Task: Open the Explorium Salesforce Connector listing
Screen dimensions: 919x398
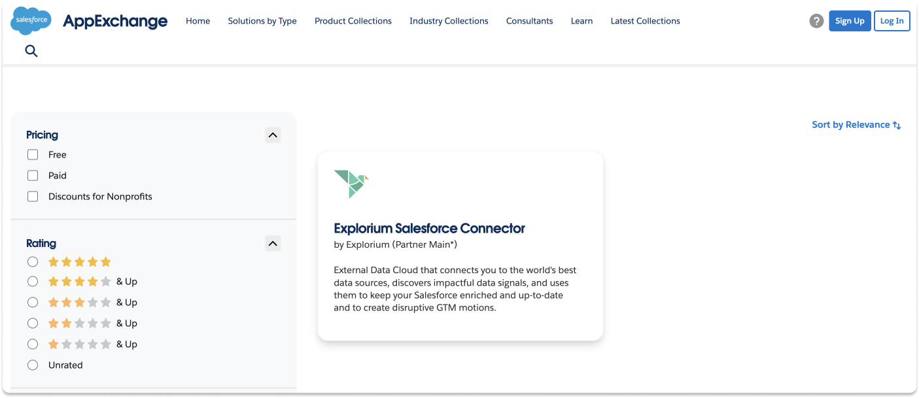Action: pos(430,228)
